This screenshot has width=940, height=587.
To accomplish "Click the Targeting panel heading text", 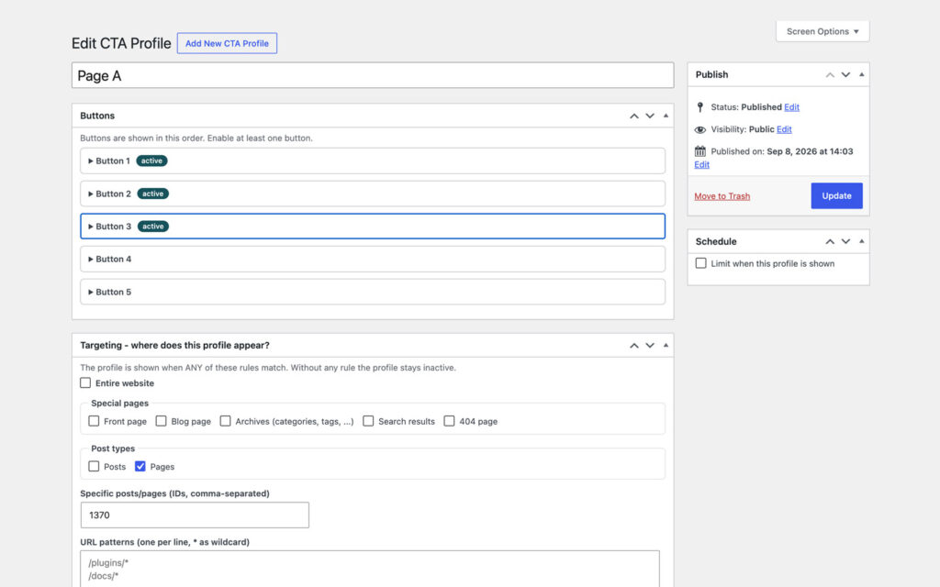I will click(174, 346).
